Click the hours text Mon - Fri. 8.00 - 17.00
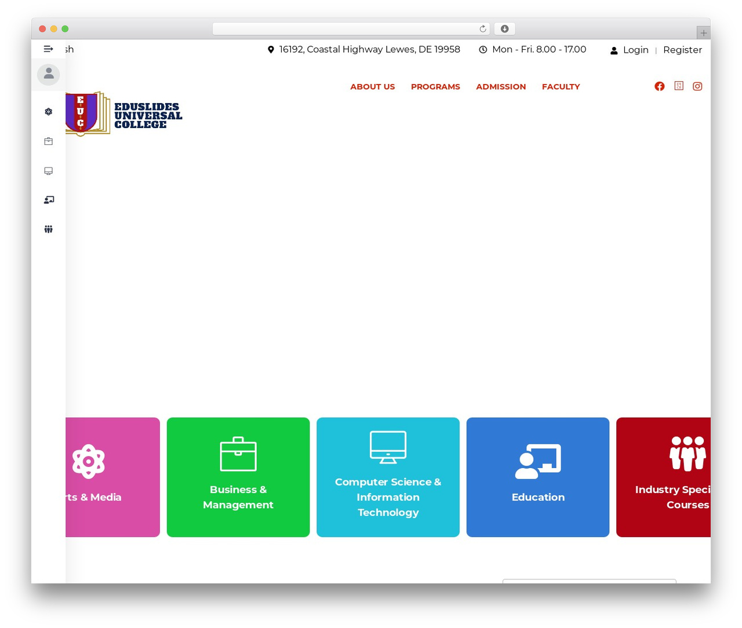The width and height of the screenshot is (742, 628). (539, 49)
